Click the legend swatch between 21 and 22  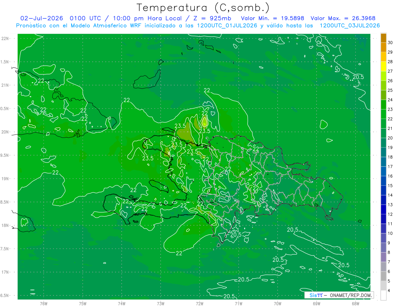tap(383, 124)
